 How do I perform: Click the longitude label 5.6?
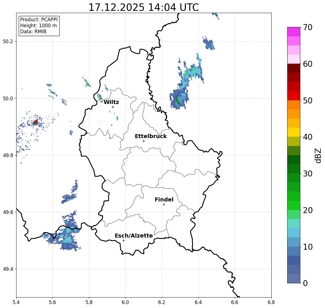coord(53,302)
